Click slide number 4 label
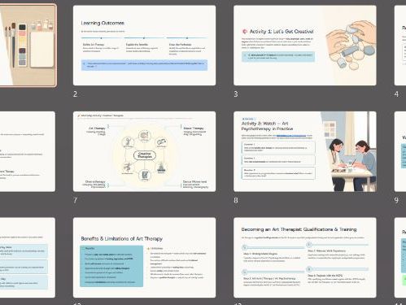 pos(396,94)
